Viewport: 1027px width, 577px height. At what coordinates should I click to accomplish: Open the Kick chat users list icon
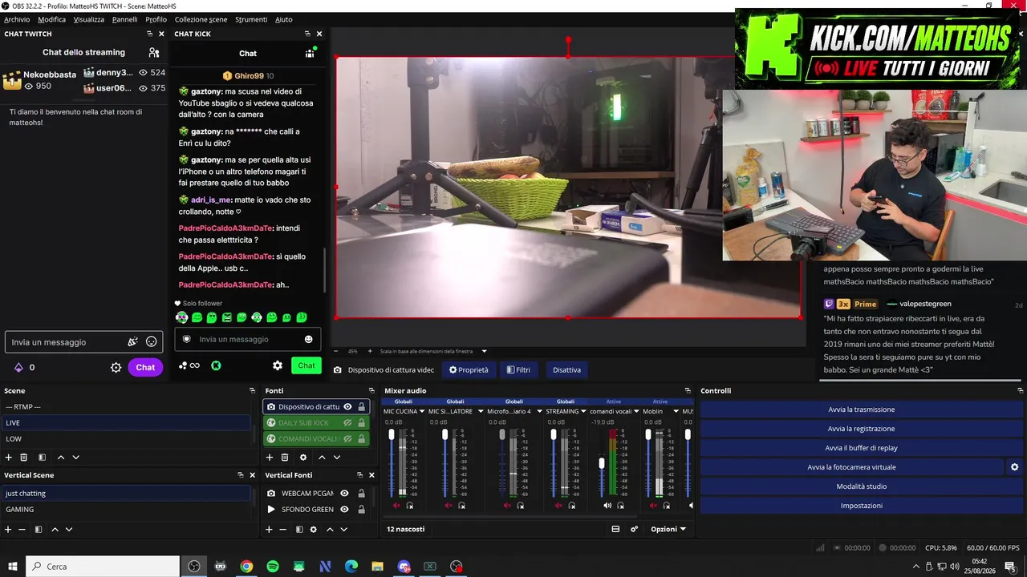(310, 53)
